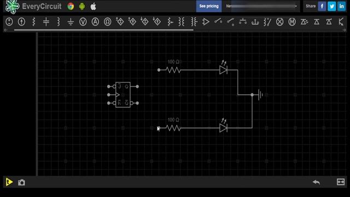Share circuit on Facebook
The height and width of the screenshot is (197, 350).
click(x=322, y=6)
